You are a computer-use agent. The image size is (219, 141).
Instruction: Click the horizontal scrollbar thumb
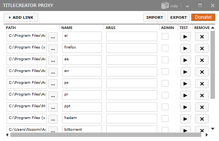coord(106,135)
